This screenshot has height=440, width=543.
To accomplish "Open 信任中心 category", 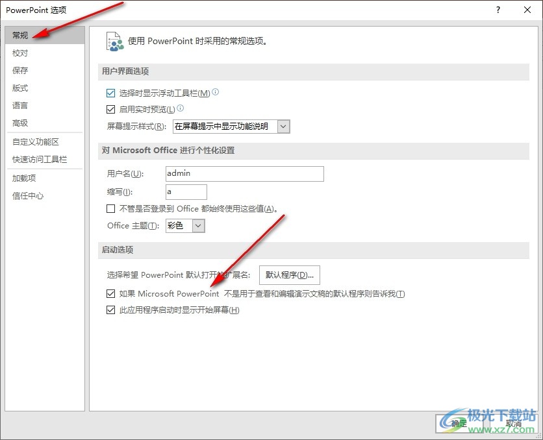I will pyautogui.click(x=28, y=196).
